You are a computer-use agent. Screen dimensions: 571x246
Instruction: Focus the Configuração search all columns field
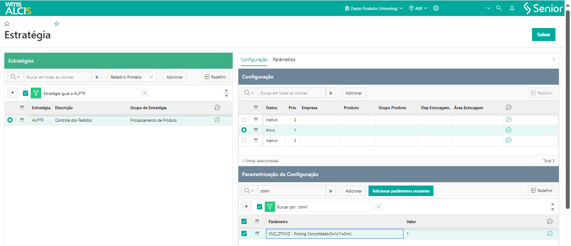pyautogui.click(x=292, y=93)
